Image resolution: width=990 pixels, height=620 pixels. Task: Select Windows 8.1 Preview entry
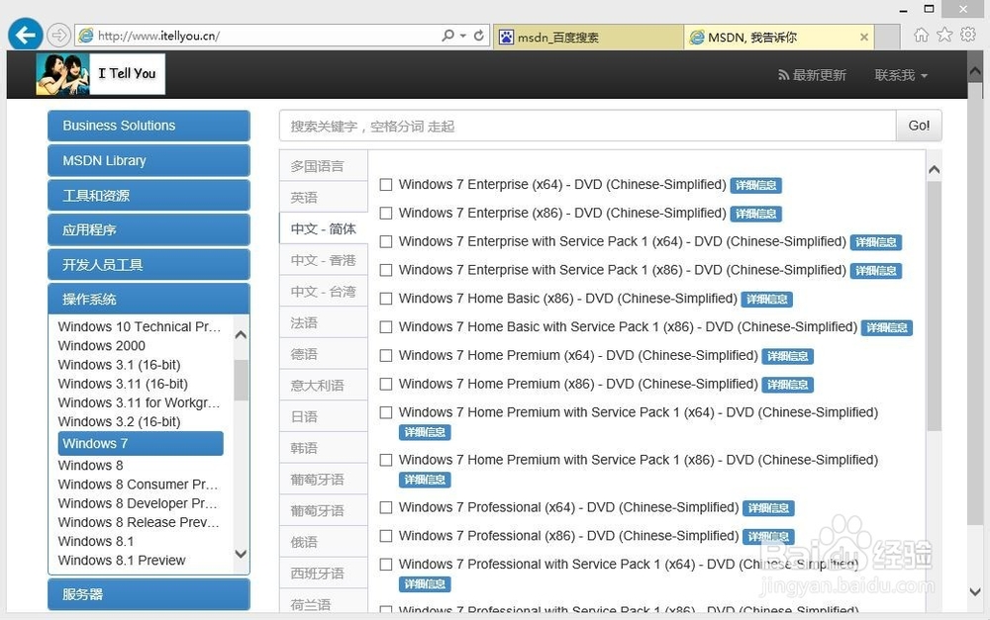pos(122,560)
